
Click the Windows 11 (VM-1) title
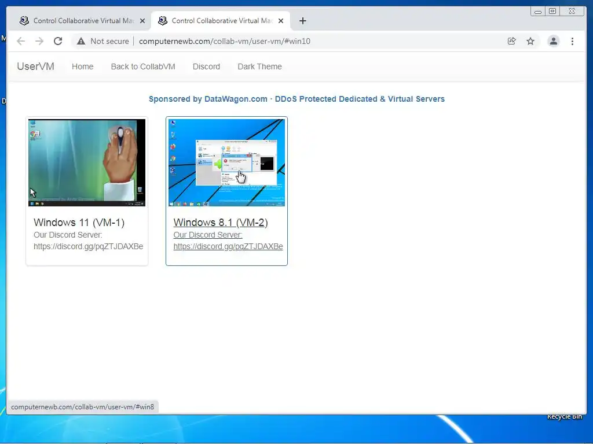pyautogui.click(x=79, y=223)
